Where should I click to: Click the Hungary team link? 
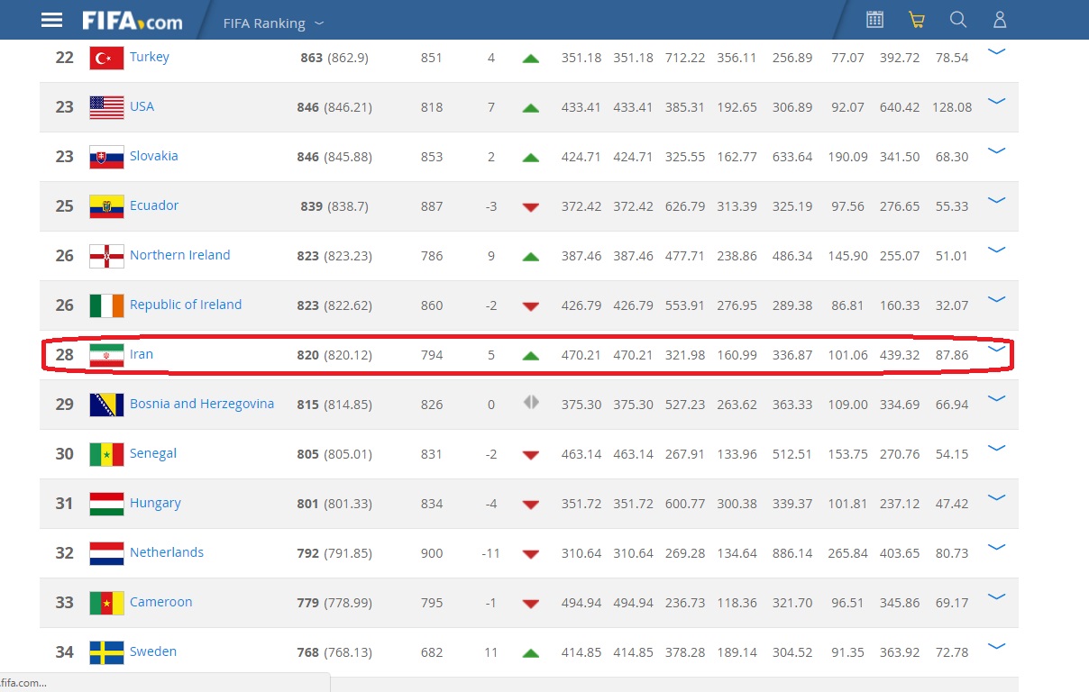(155, 503)
